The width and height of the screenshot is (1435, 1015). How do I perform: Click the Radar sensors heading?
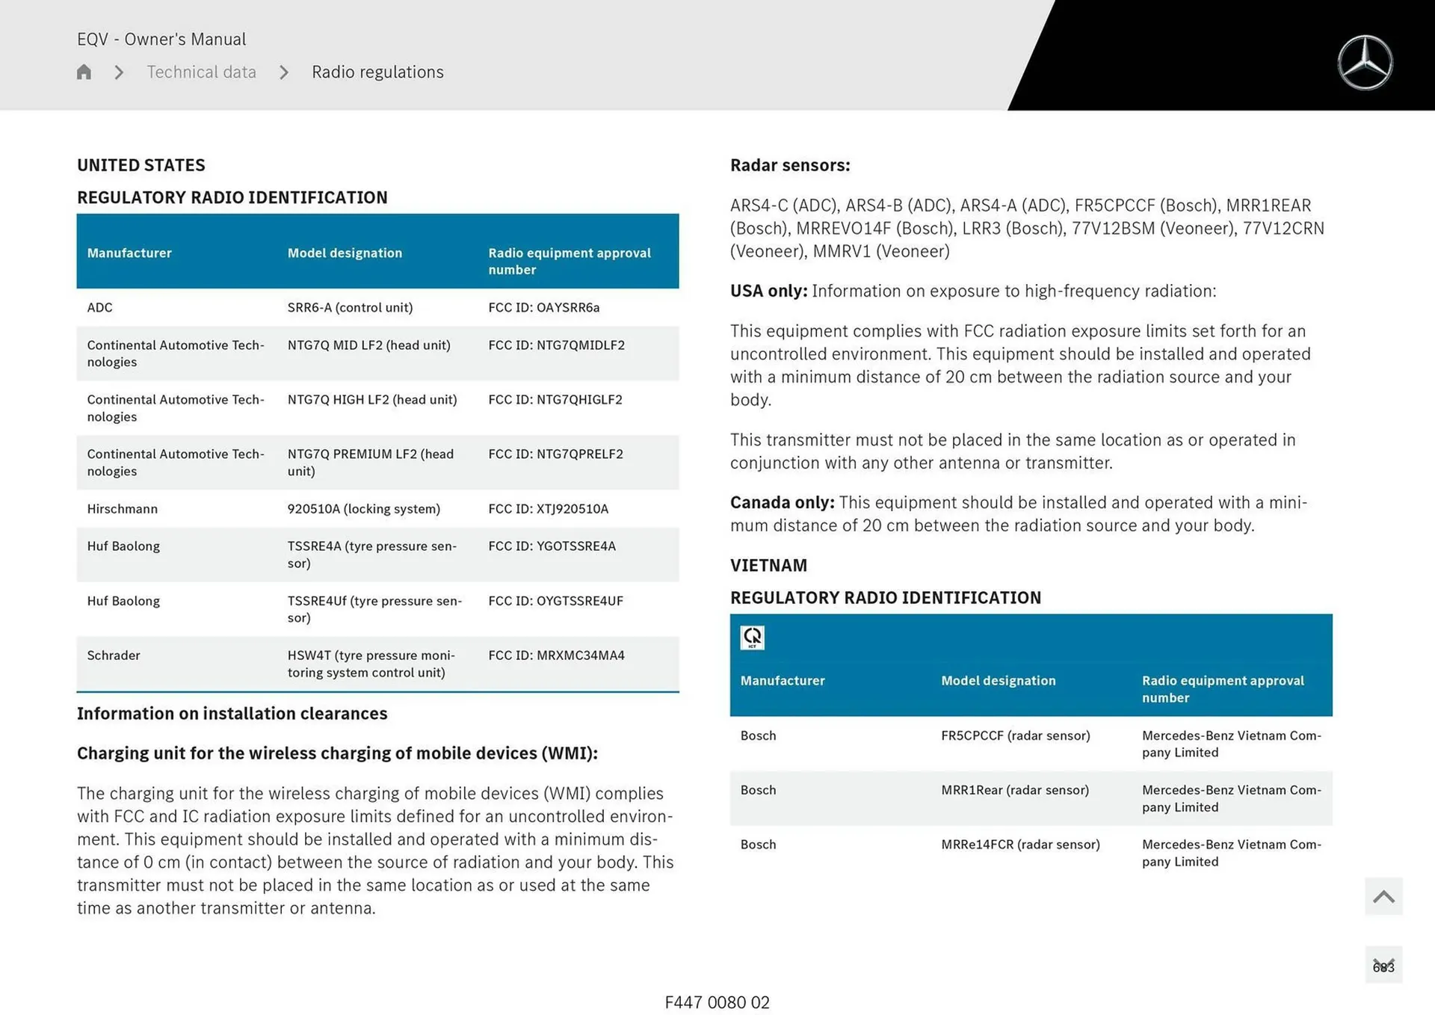[790, 165]
